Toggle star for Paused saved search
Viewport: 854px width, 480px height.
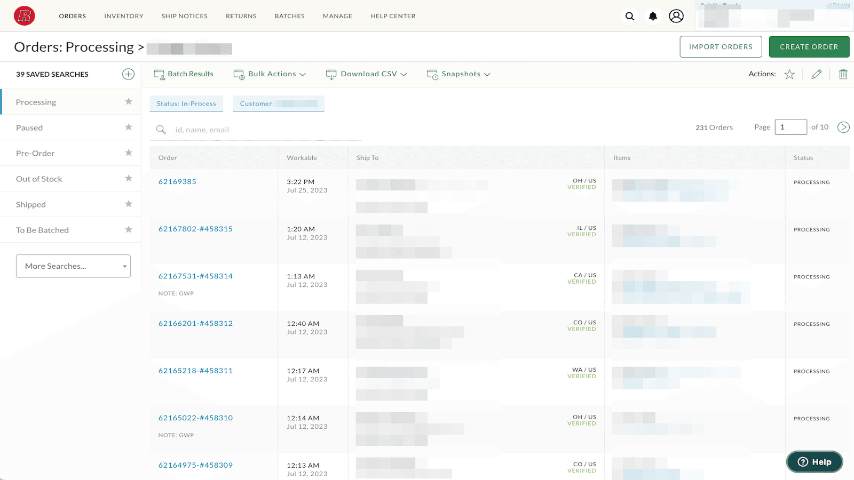[x=128, y=127]
